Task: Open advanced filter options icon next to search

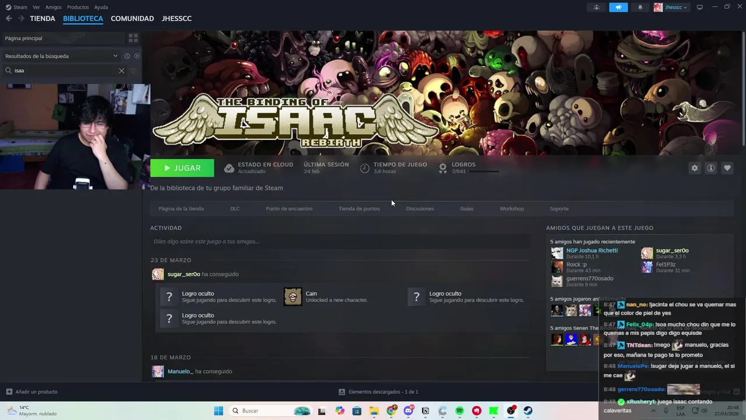Action: (133, 71)
